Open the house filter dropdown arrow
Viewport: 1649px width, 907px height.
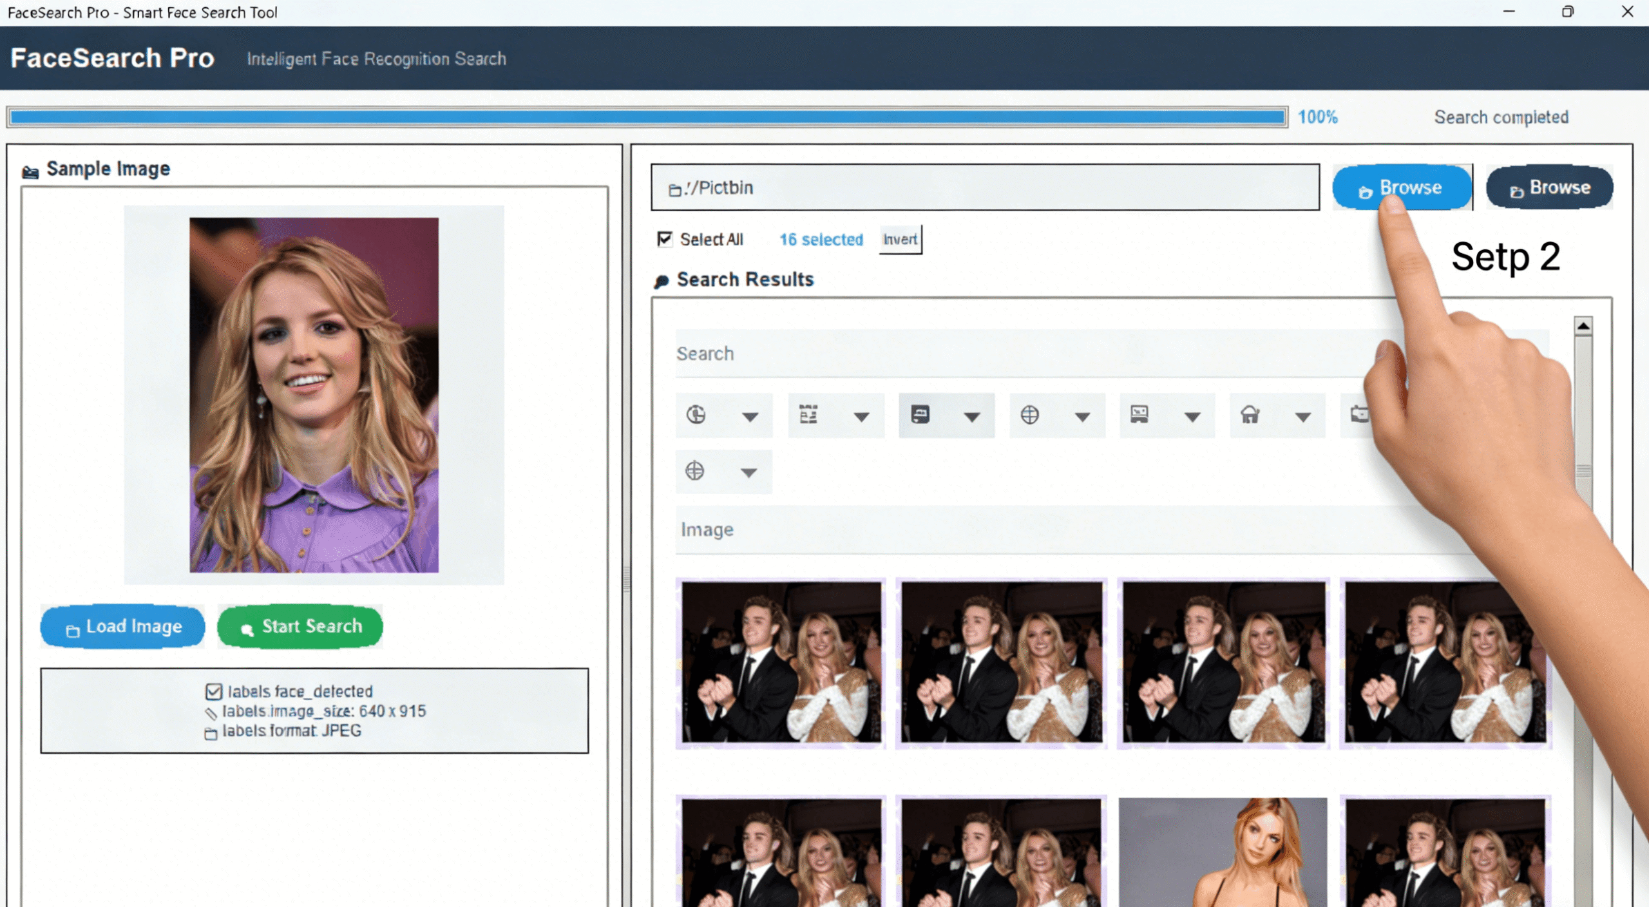(x=1302, y=417)
